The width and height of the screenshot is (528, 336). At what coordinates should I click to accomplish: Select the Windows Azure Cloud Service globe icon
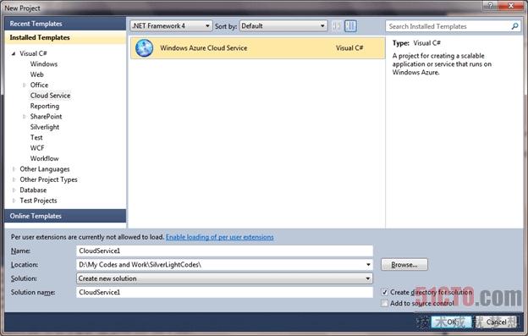tap(144, 47)
